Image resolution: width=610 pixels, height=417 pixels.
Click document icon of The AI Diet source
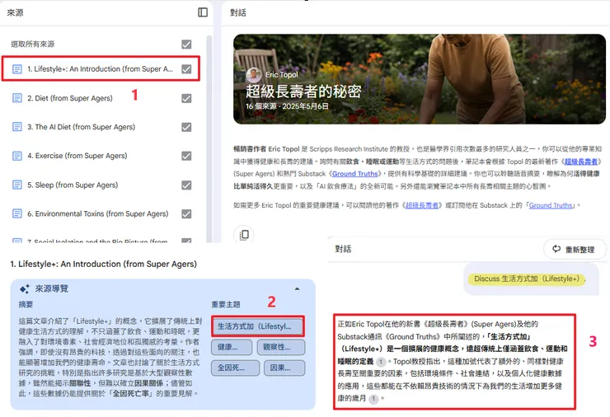(x=17, y=127)
